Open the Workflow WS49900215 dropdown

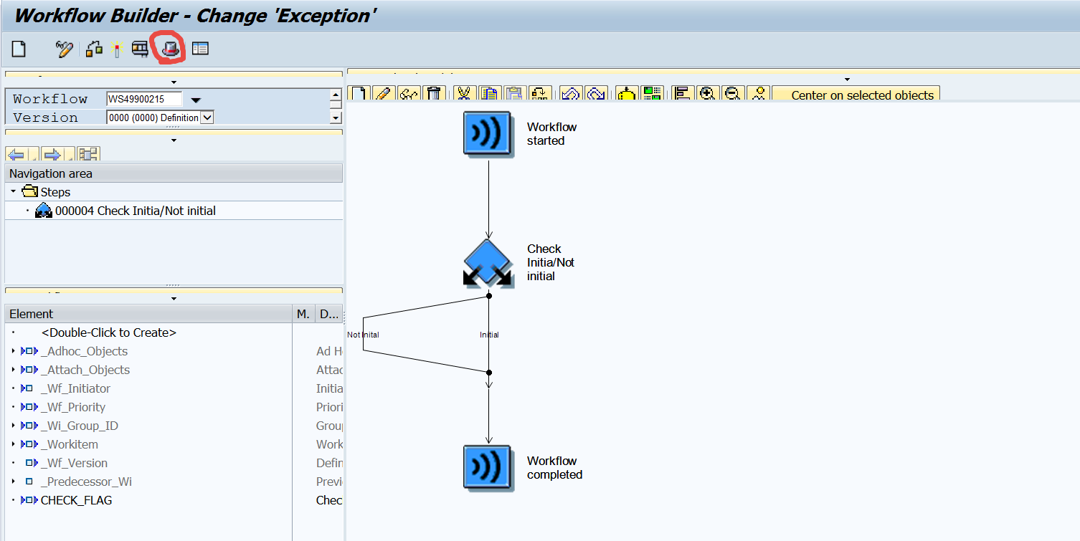pyautogui.click(x=196, y=100)
